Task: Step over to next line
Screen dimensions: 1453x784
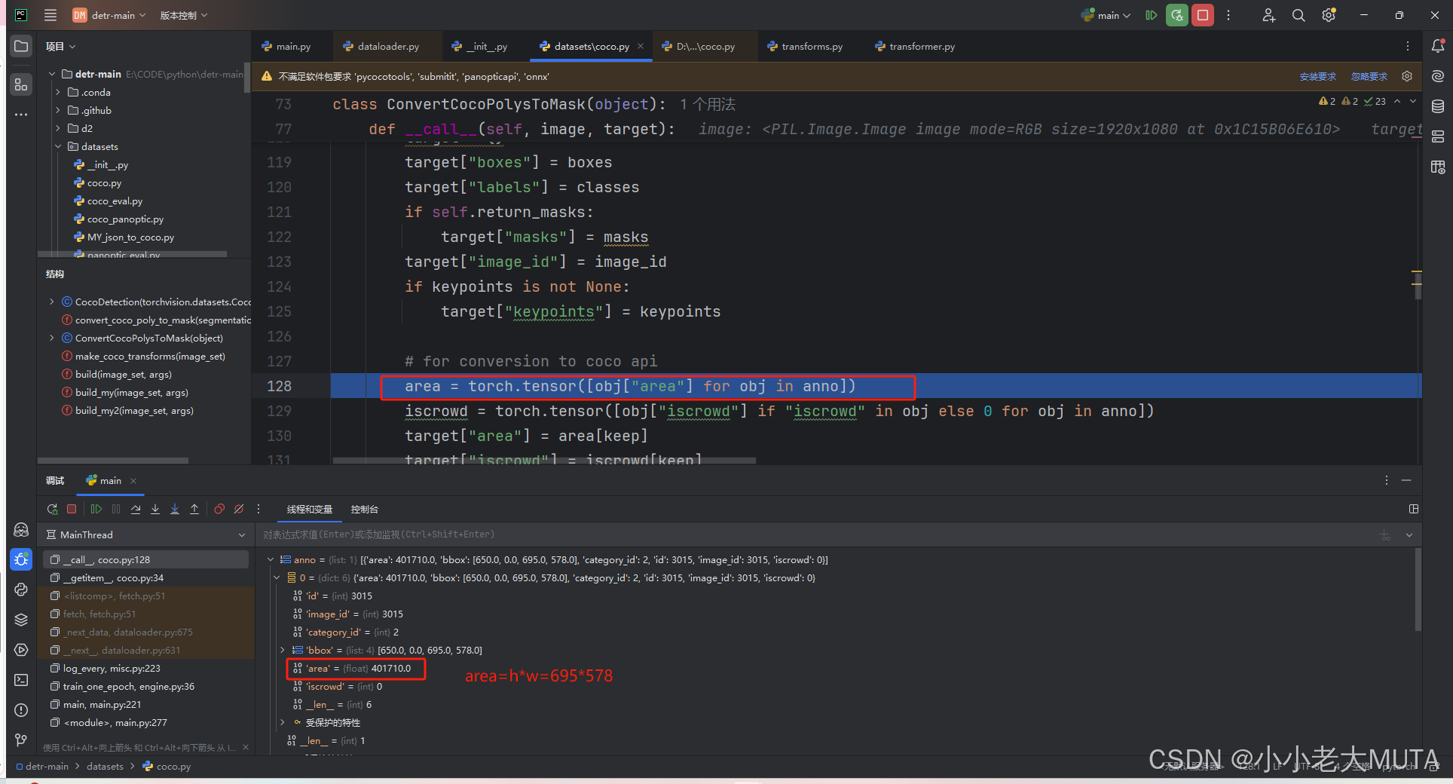Action: click(136, 509)
